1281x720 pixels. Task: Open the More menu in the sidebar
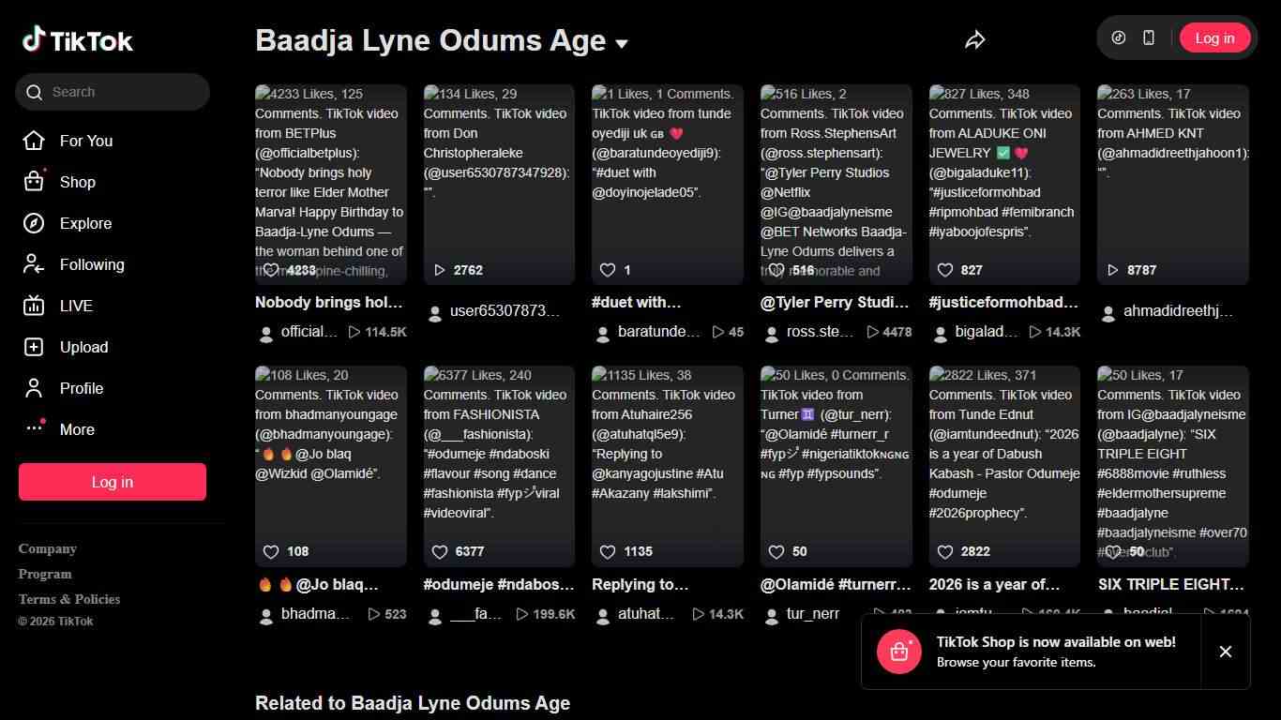(34, 429)
